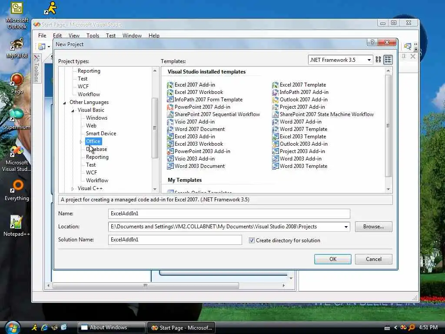Open the View menu
445x334 pixels.
pos(74,36)
